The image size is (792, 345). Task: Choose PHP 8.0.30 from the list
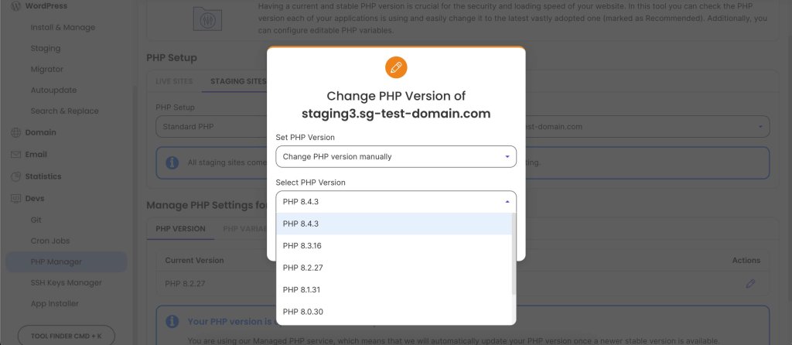click(394, 312)
